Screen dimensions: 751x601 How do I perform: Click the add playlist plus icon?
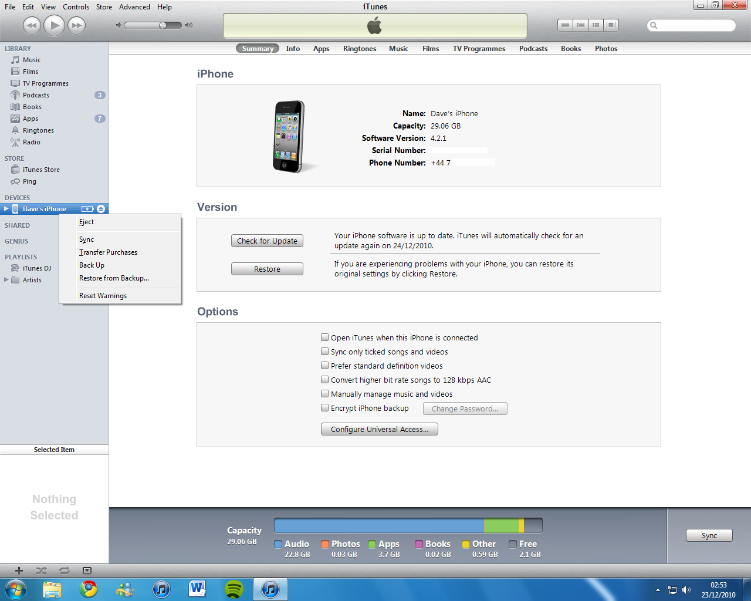pyautogui.click(x=19, y=570)
